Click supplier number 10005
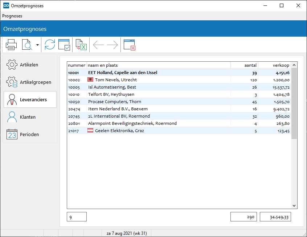The height and width of the screenshot is (237, 307). click(74, 87)
